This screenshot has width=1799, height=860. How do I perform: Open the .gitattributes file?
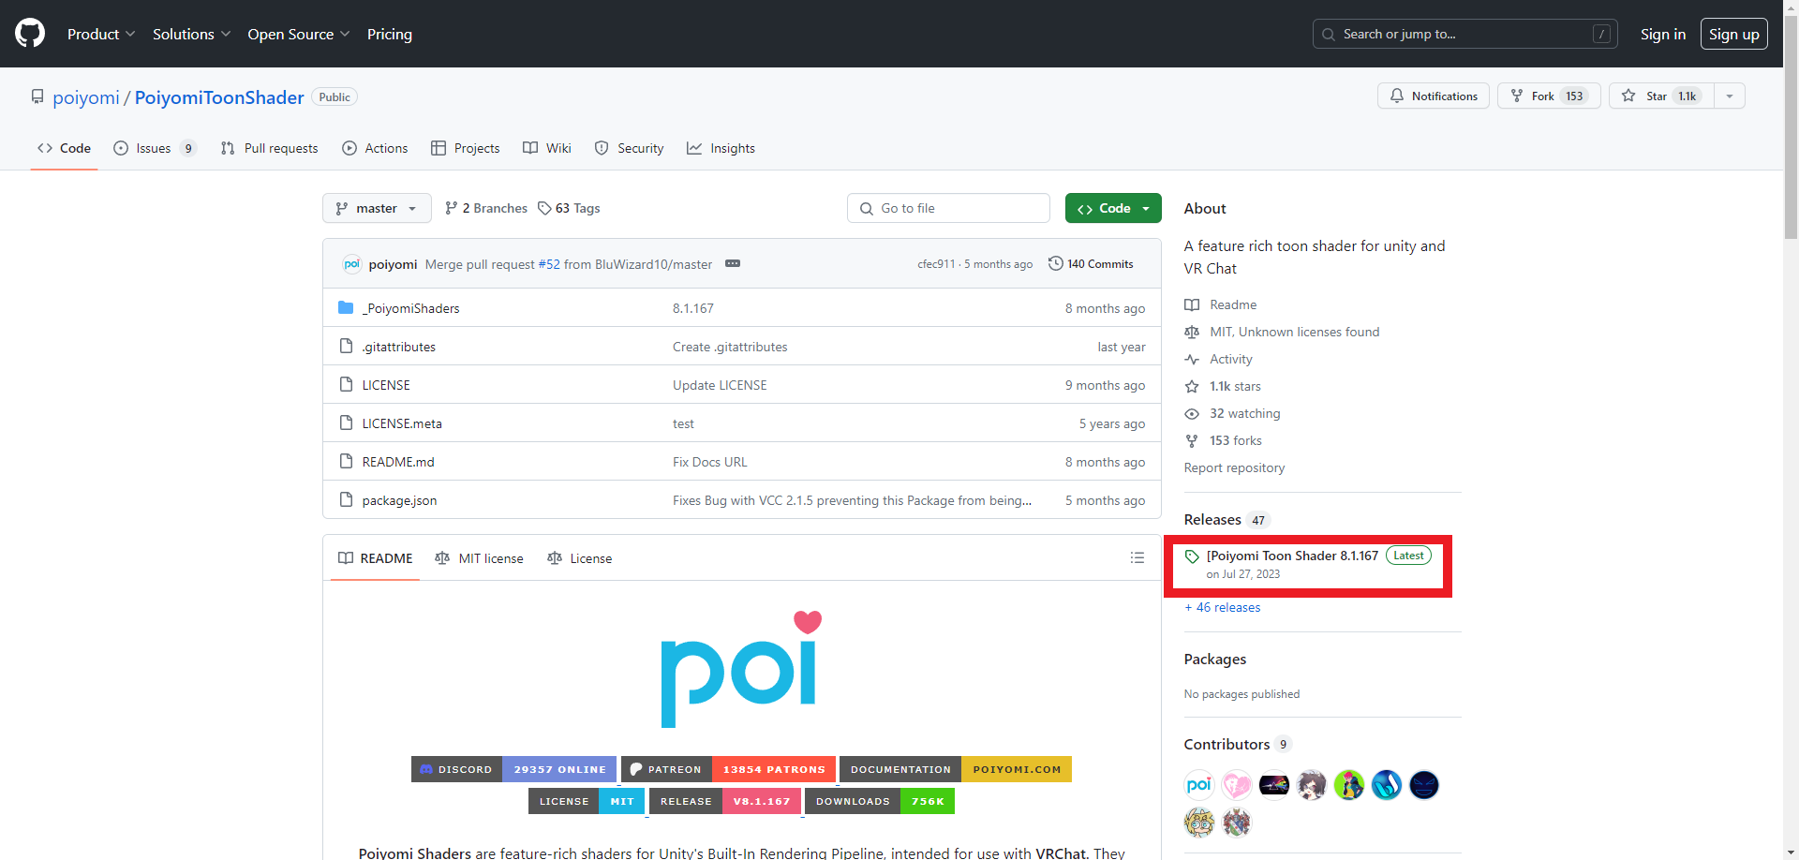(398, 347)
